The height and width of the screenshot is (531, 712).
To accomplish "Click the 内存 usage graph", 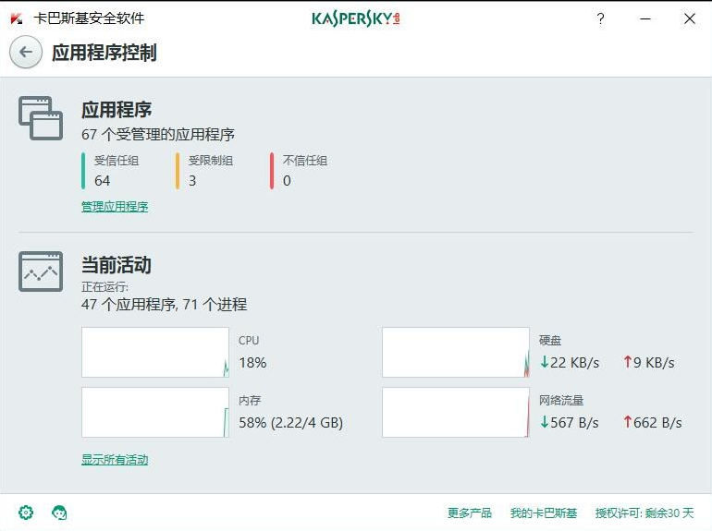I will [x=154, y=412].
